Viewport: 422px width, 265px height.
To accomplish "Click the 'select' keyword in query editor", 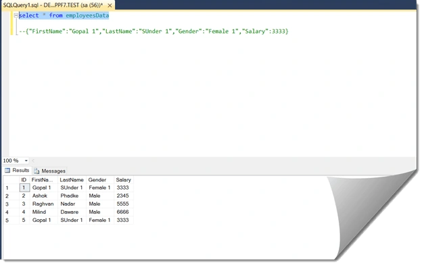I will 29,16.
